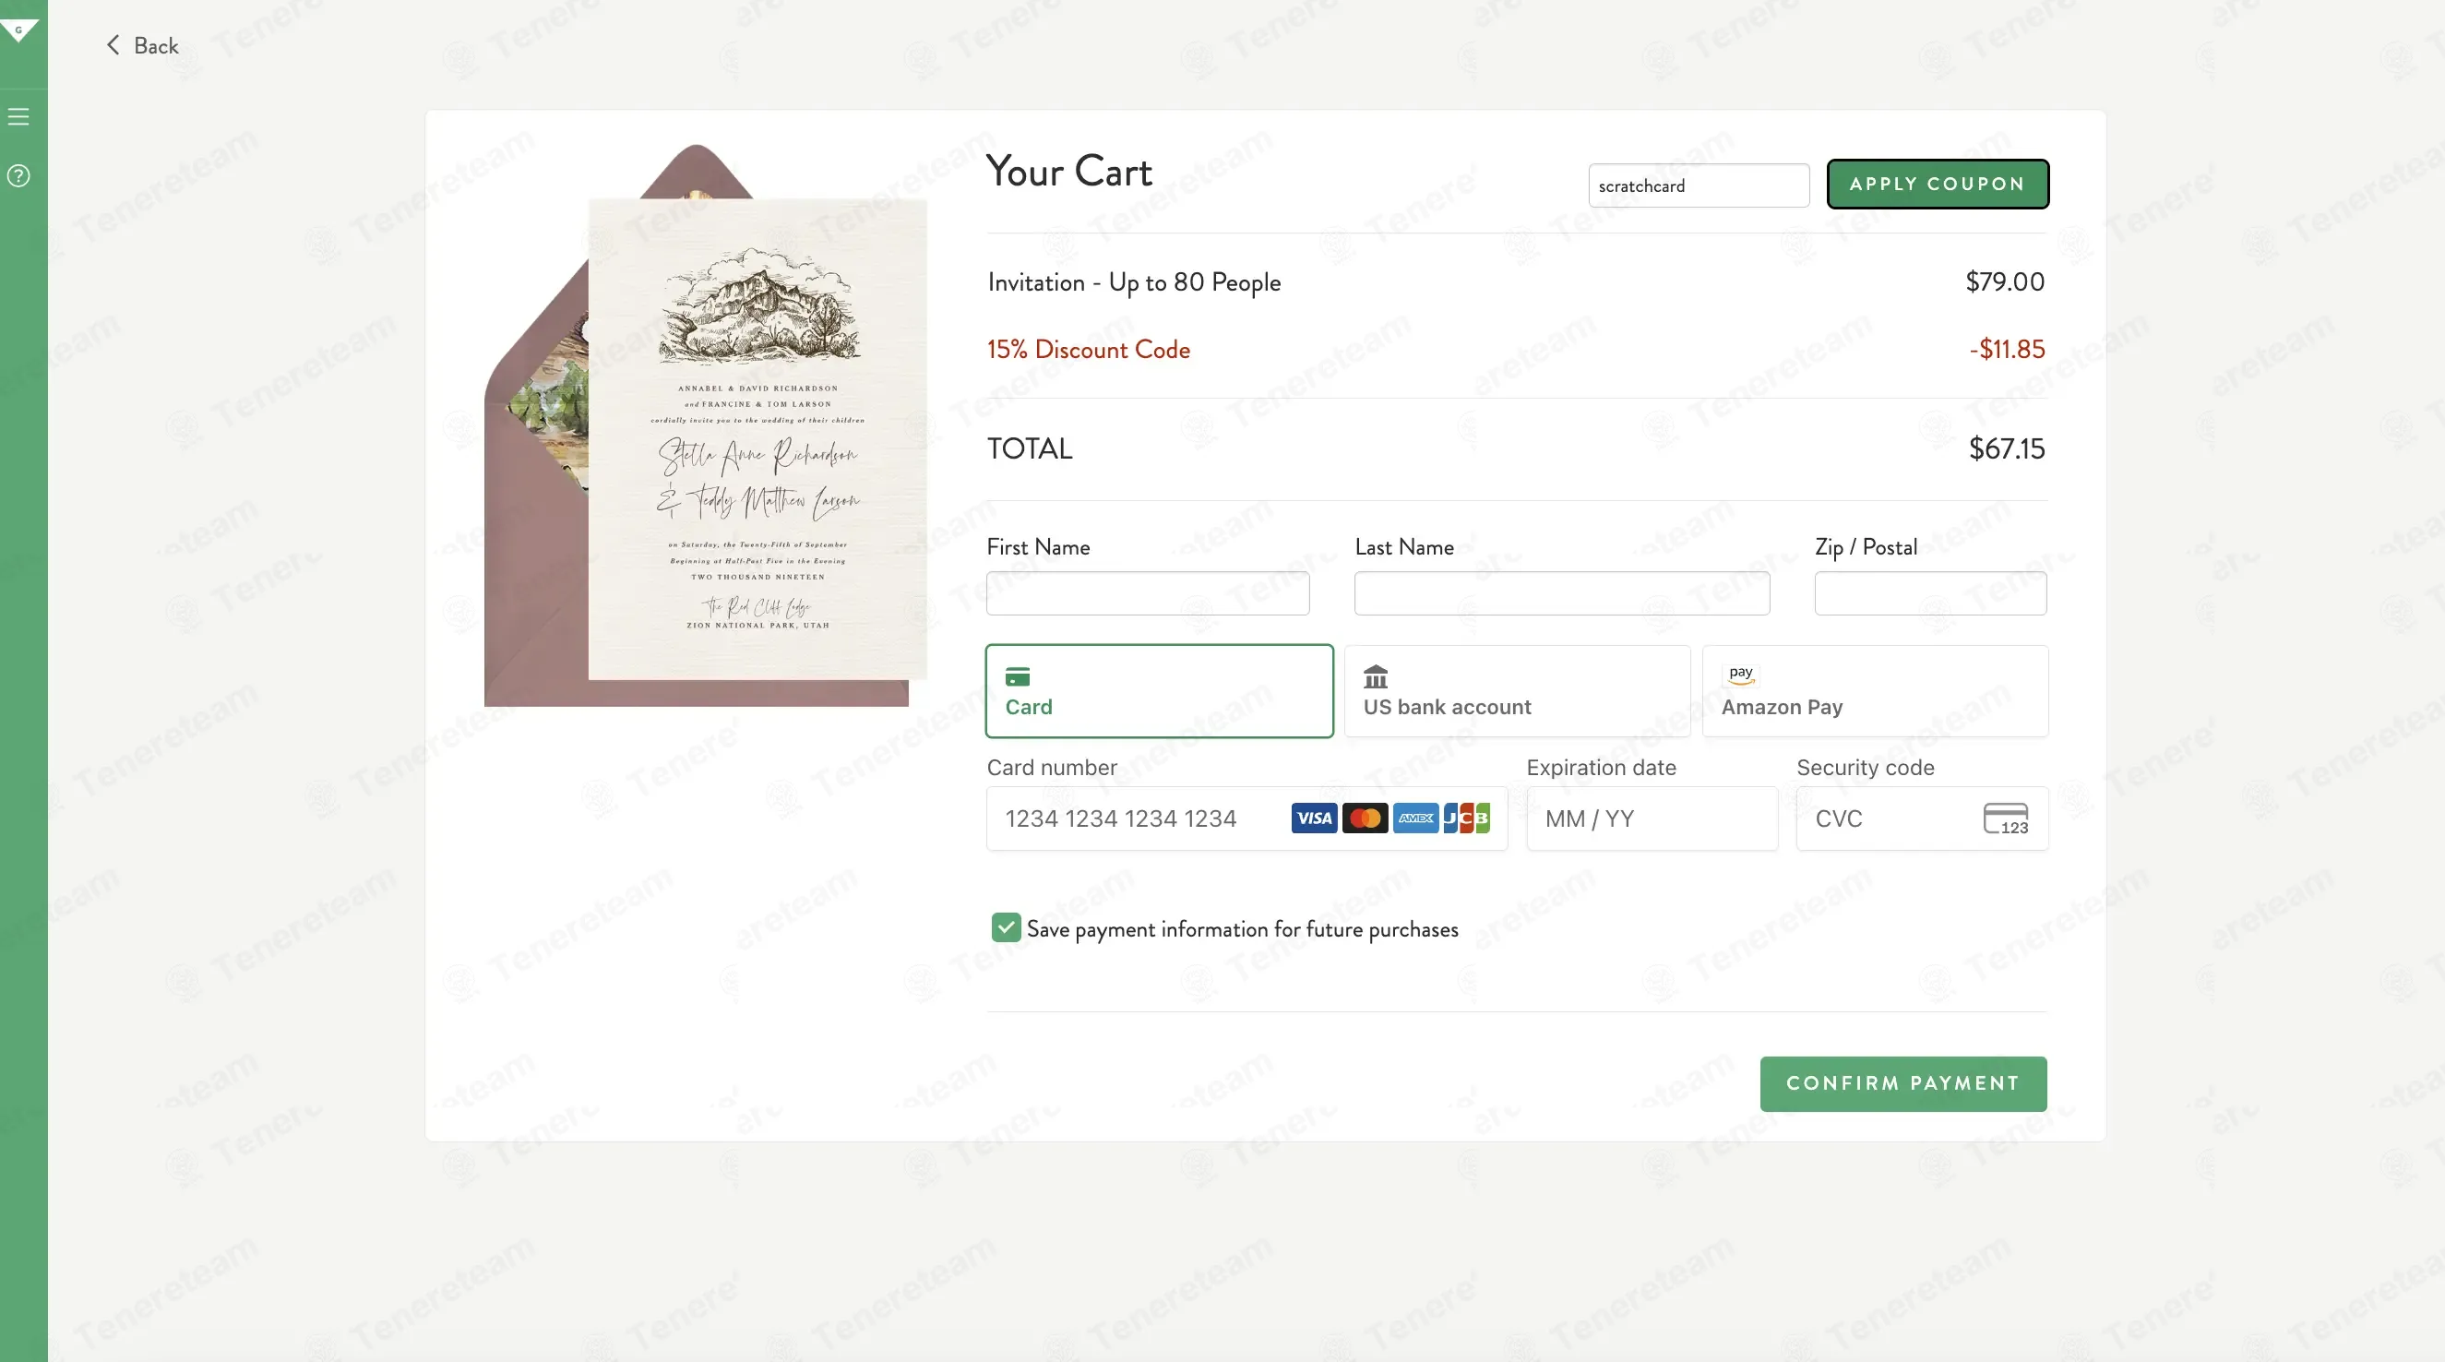Click the JCB card logo
The image size is (2445, 1362).
coord(1466,818)
